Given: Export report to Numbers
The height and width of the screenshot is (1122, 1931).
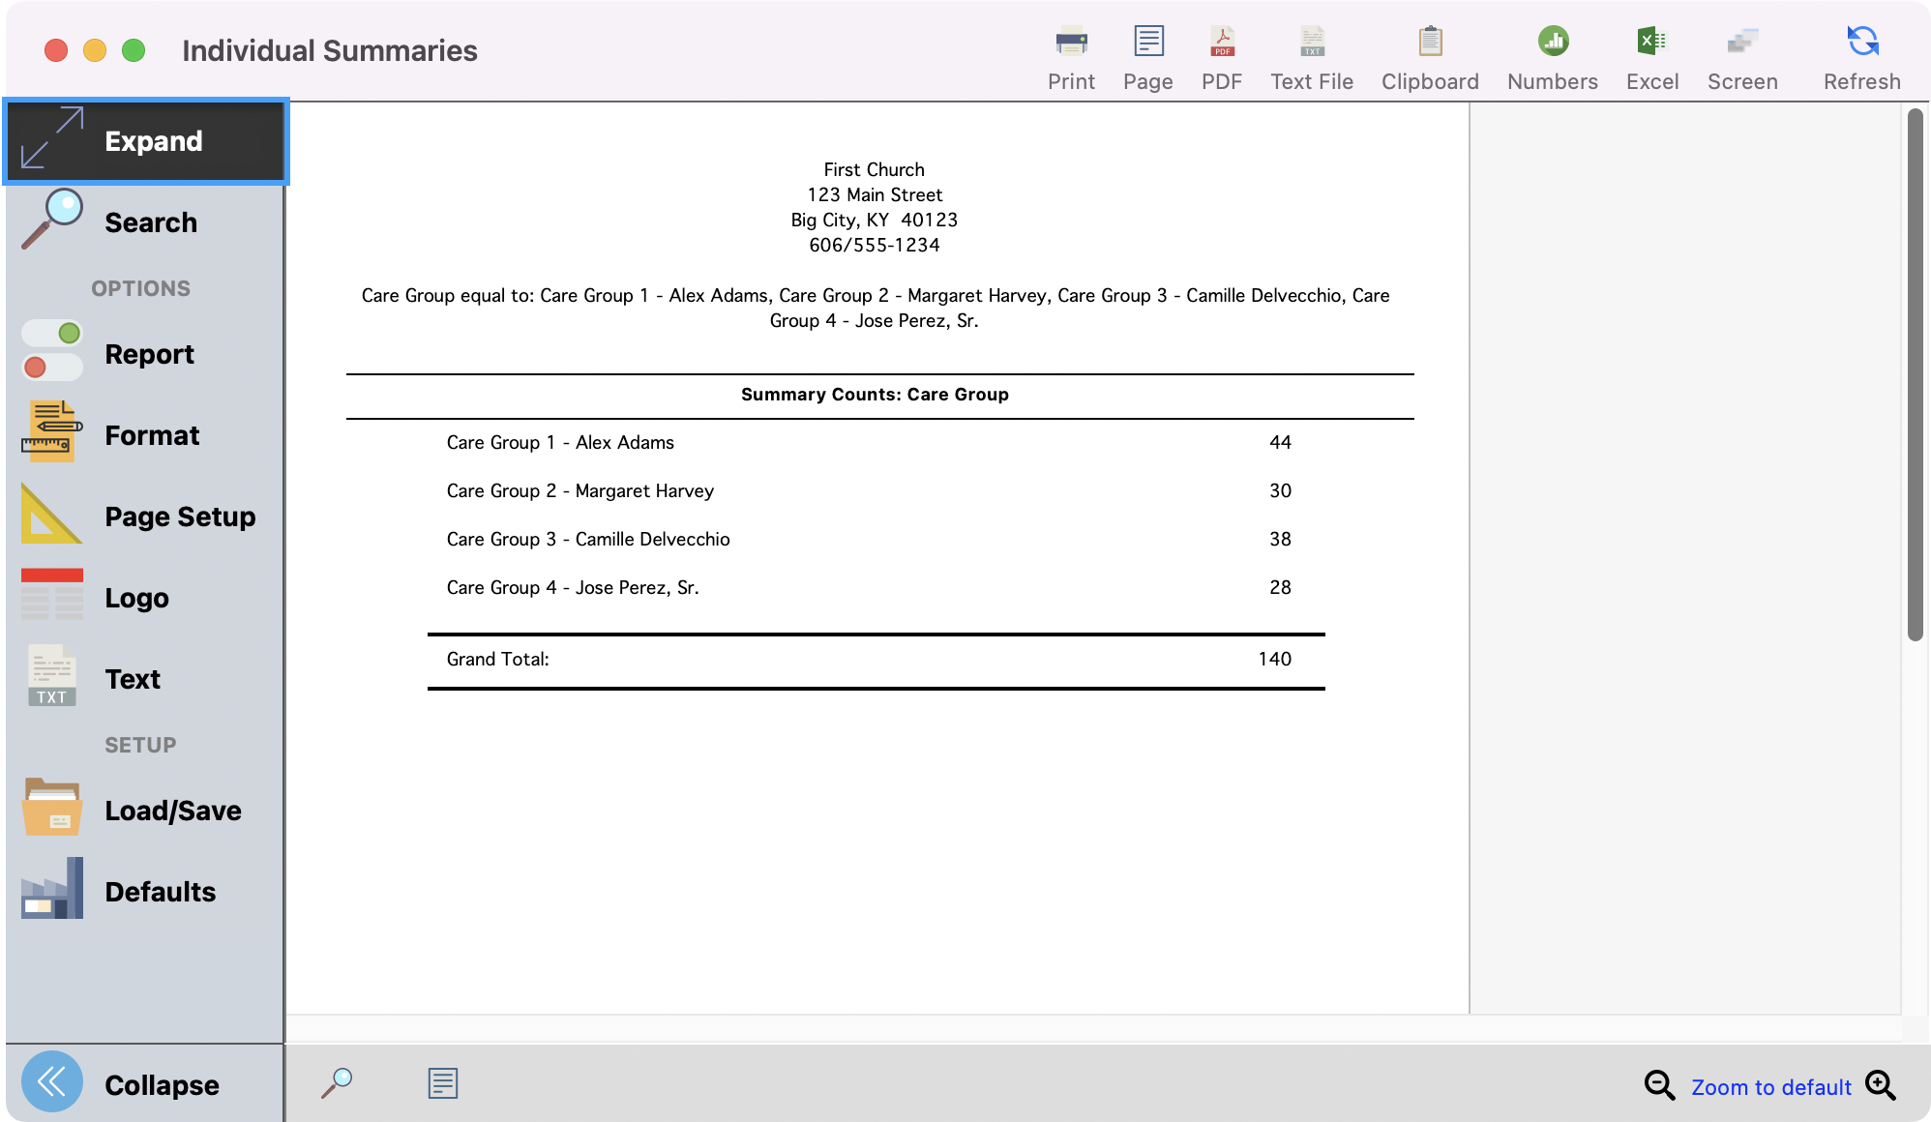Looking at the screenshot, I should tap(1551, 53).
